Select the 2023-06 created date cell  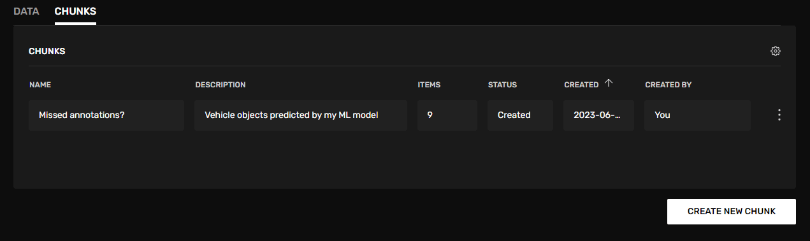[x=598, y=115]
